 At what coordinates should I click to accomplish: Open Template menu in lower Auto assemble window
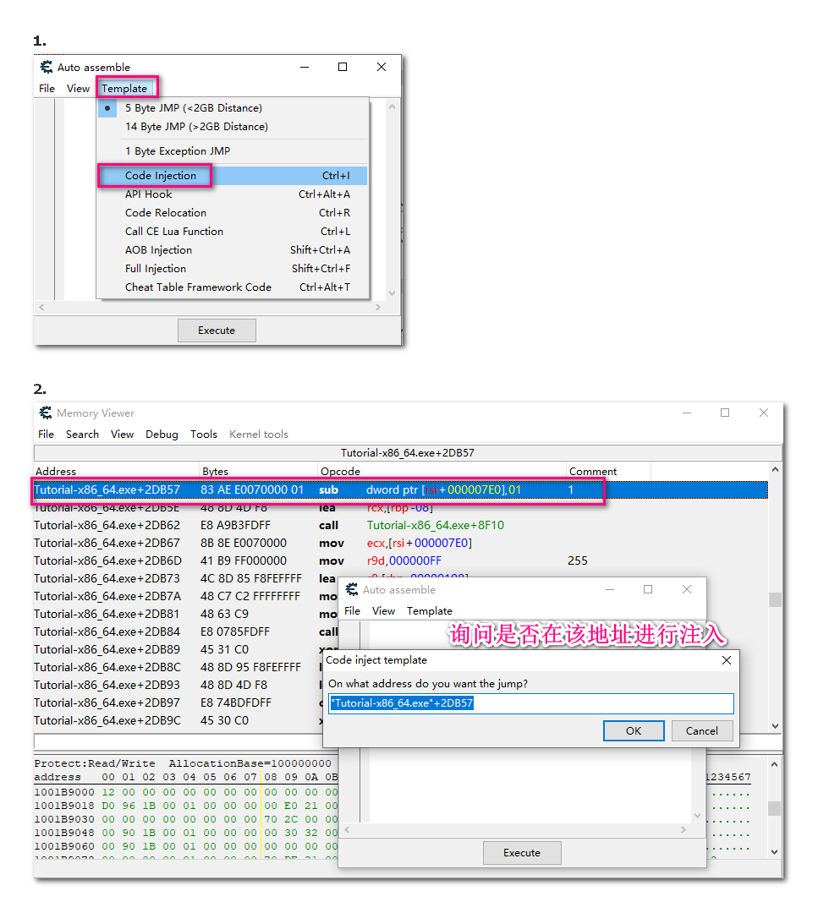click(x=430, y=611)
